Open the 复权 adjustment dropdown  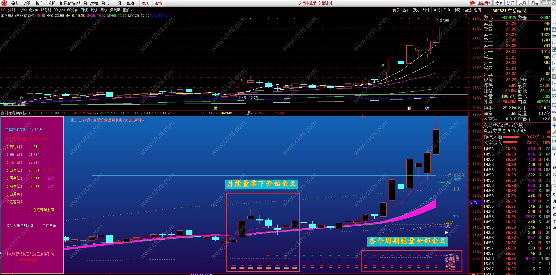click(396, 10)
